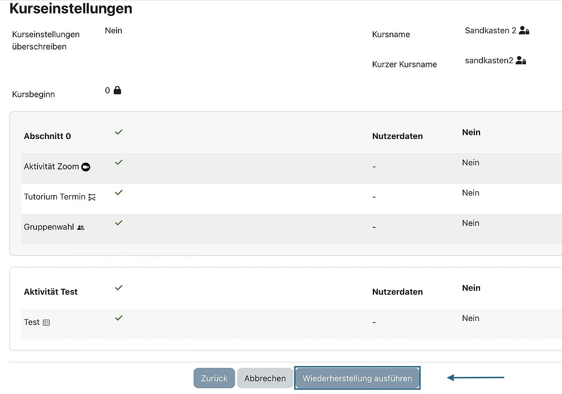This screenshot has height=394, width=562.
Task: Click Wiederherstellung ausführen button
Action: [x=357, y=378]
